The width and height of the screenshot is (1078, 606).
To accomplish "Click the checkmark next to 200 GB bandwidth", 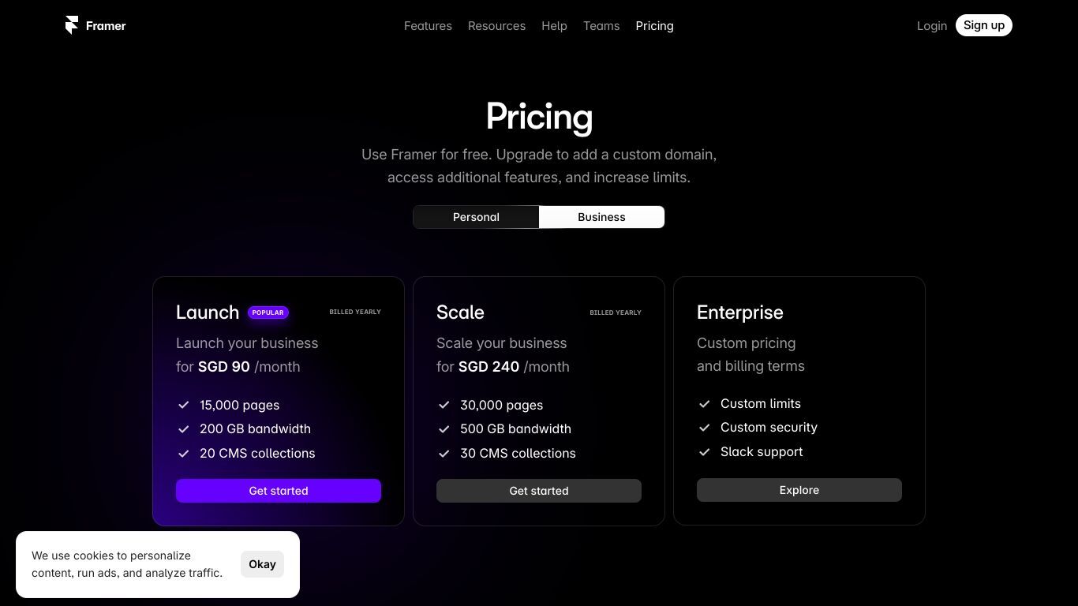I will (184, 429).
